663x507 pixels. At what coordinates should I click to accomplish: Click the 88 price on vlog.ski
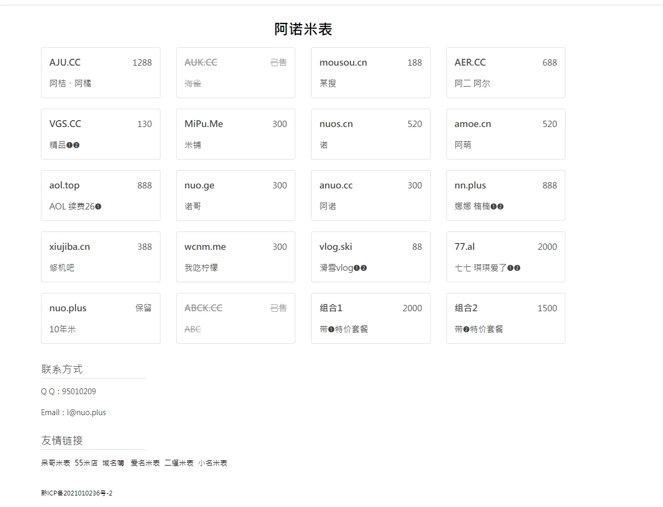[417, 247]
